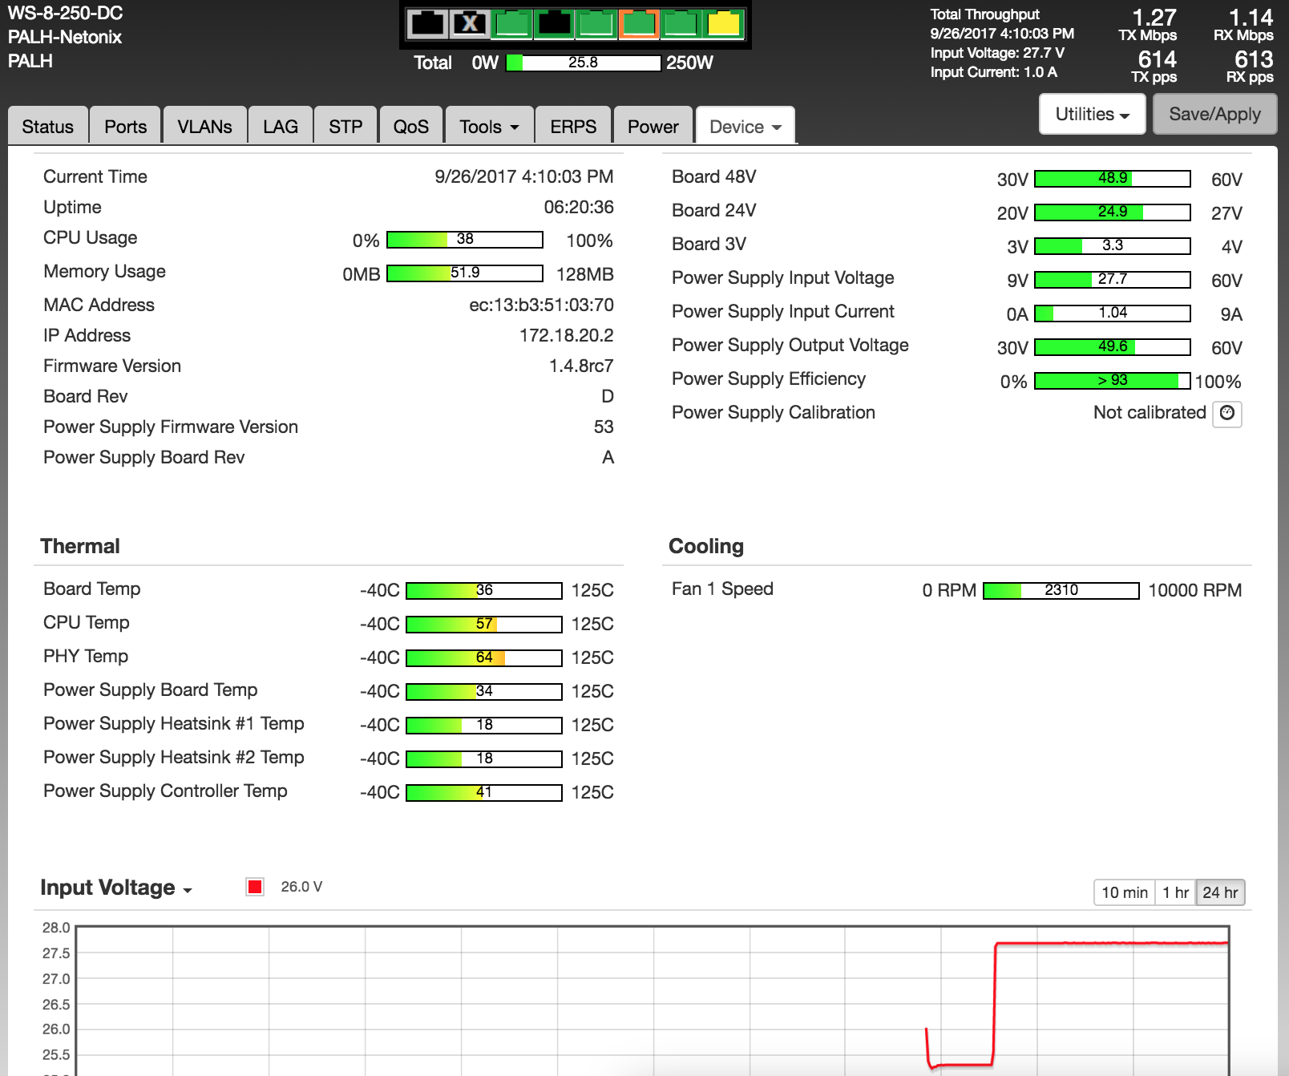The image size is (1289, 1076).
Task: Select the 24 hr graph range
Action: click(1220, 892)
